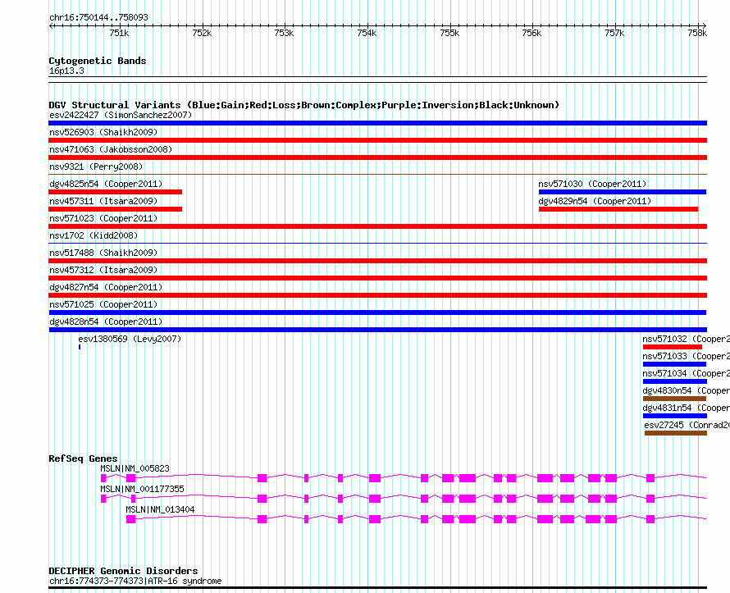Click nsv457312 (Itsara2009) label
The image size is (730, 593).
point(103,270)
